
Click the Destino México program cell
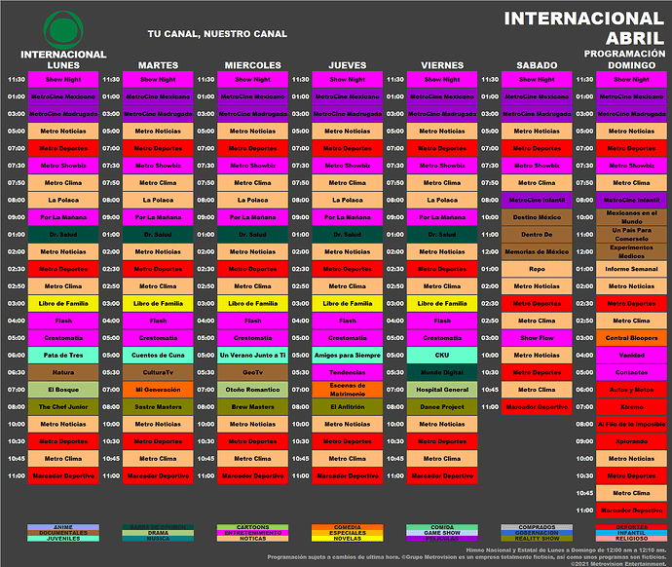pos(537,217)
